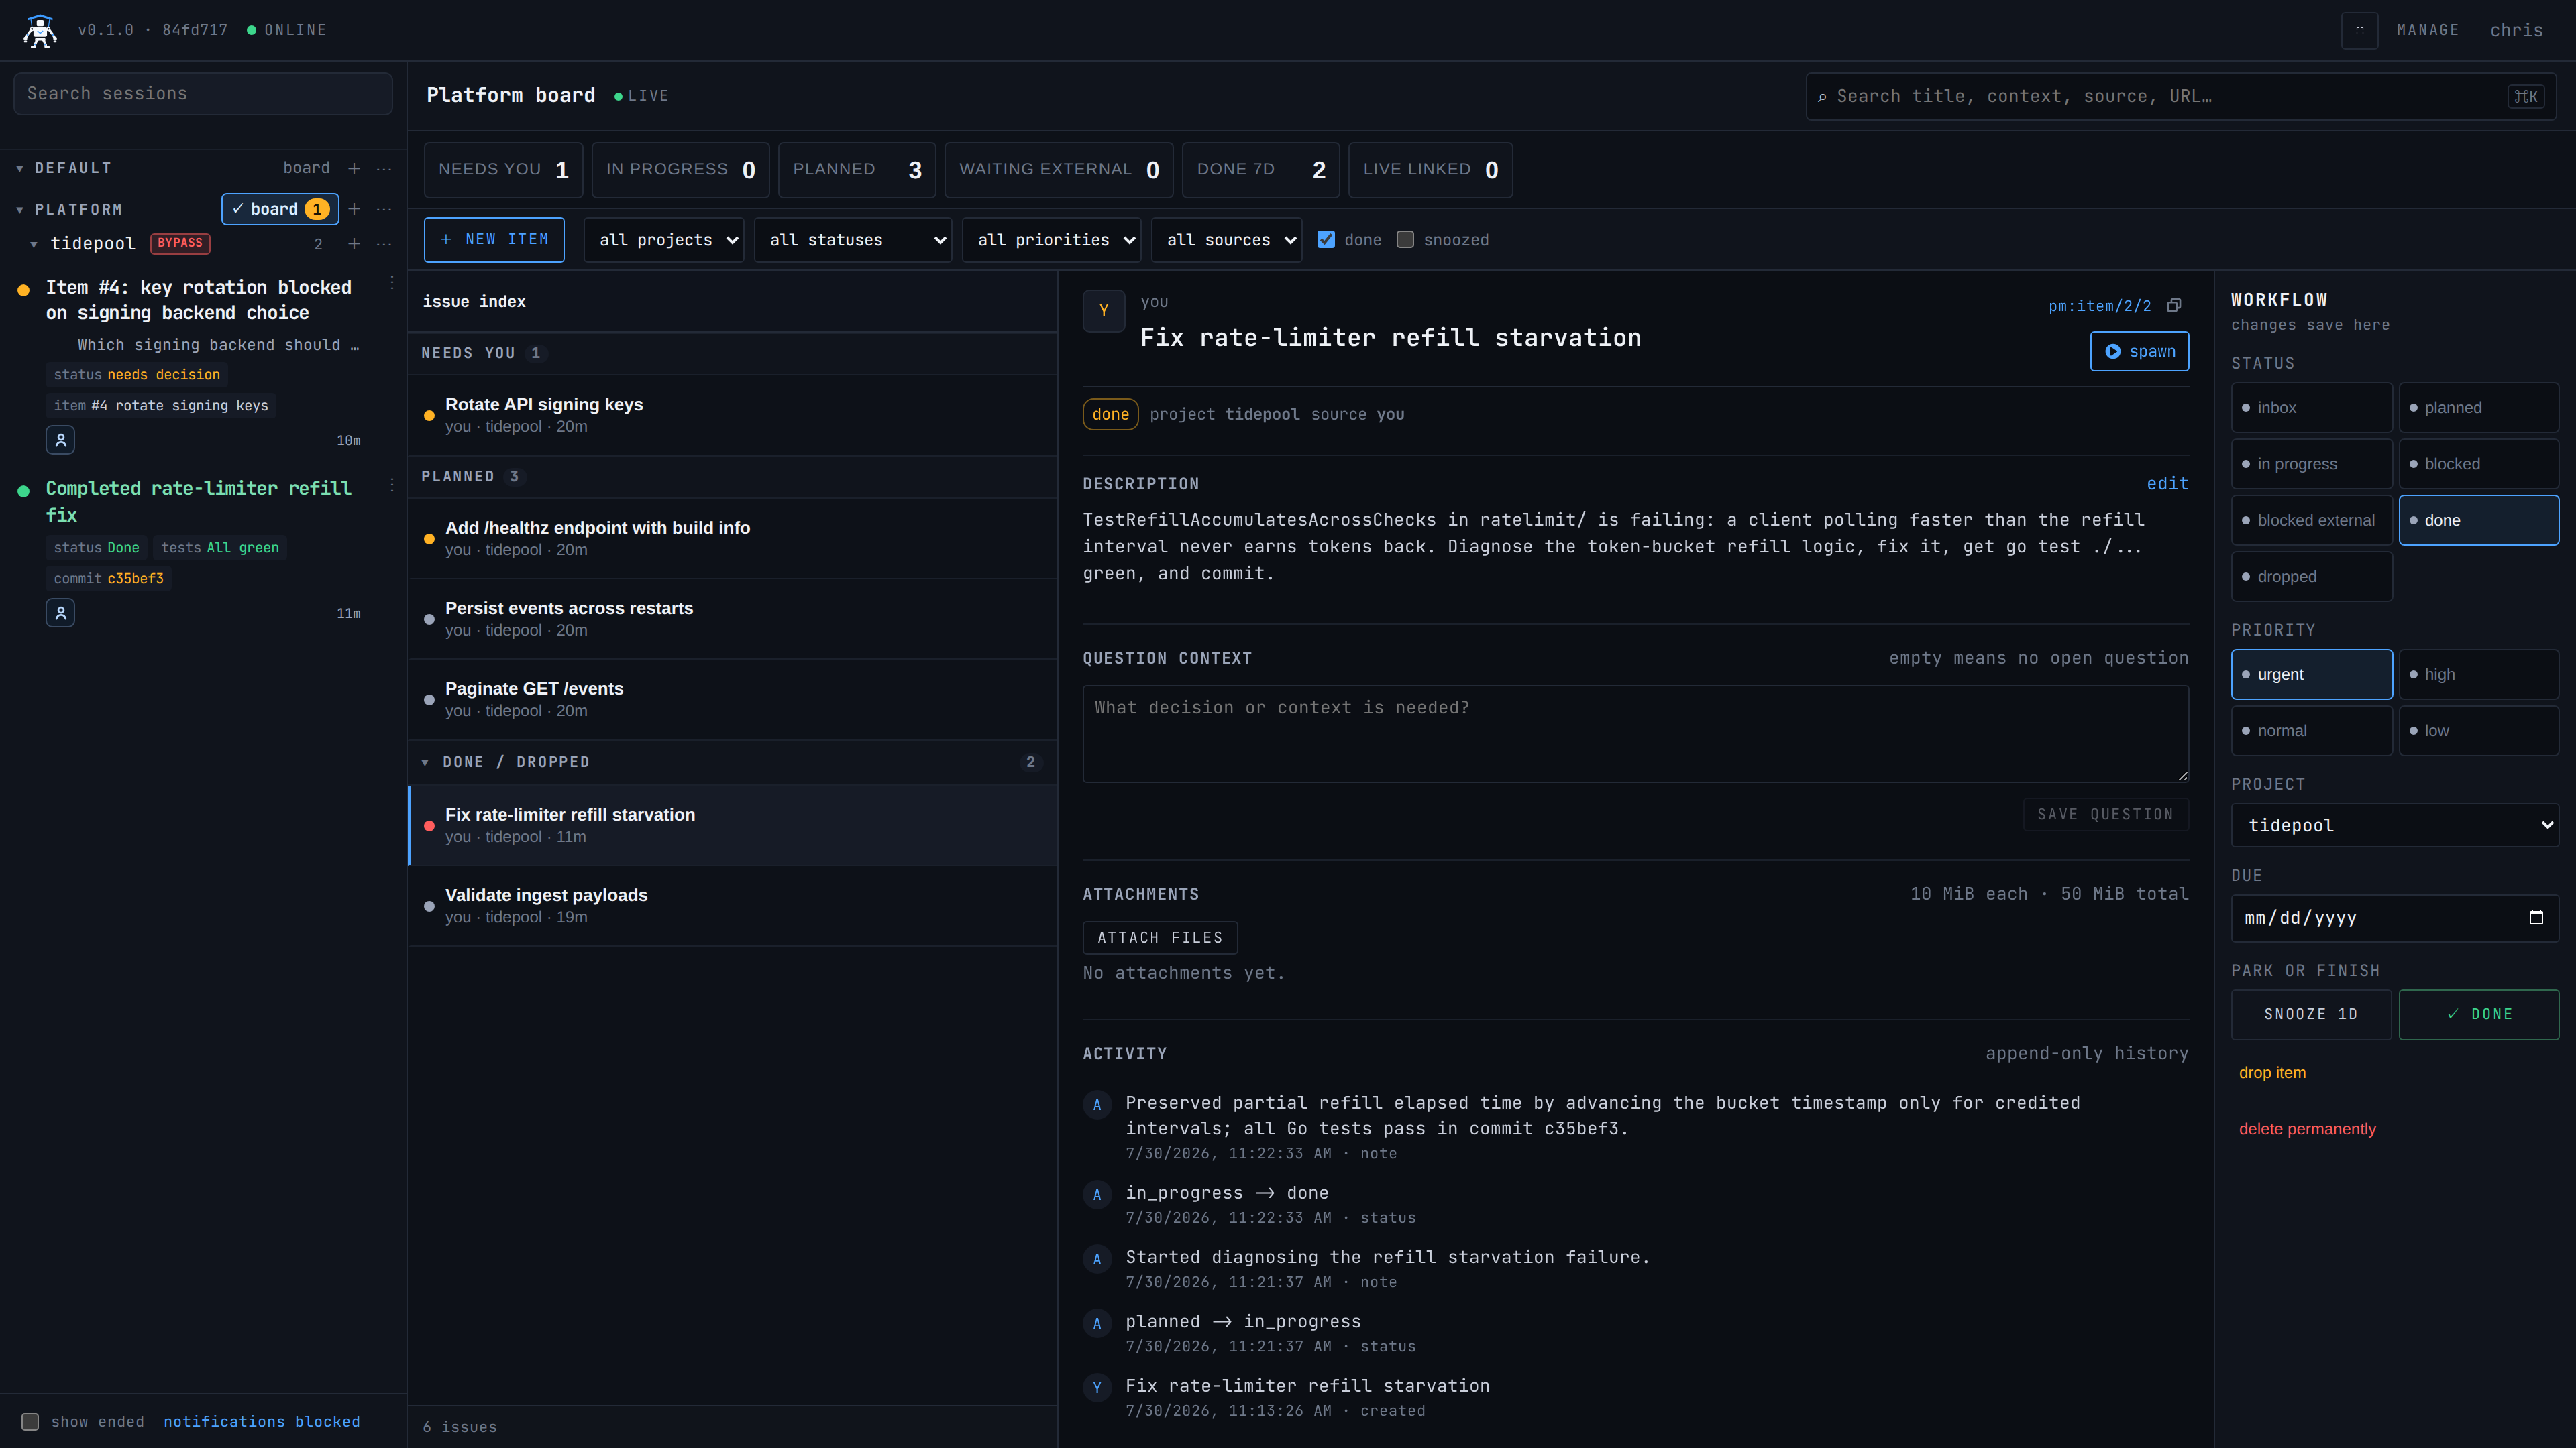Check the show ended checkbox
Screen dimensions: 2576x1448
(x=30, y=1421)
